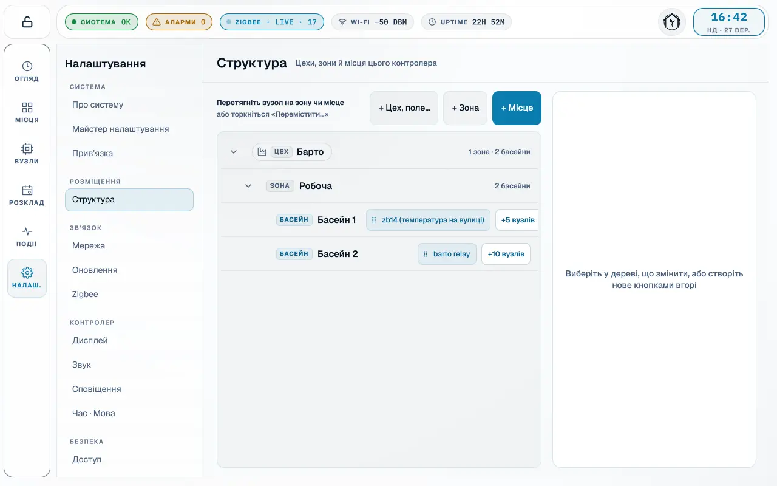Click the Алармі warning triangle badge
The image size is (777, 486).
(179, 22)
